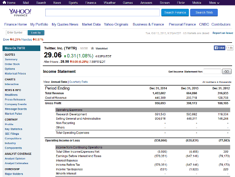Click the Twitter, Inc. (TWTR) title
Viewport: 235px width, 177px height.
click(60, 48)
